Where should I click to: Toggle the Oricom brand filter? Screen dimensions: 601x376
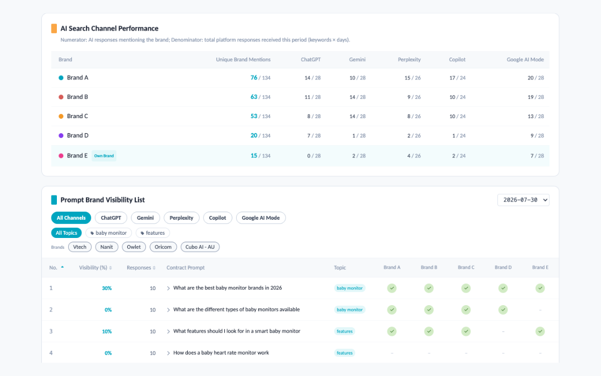click(x=163, y=247)
